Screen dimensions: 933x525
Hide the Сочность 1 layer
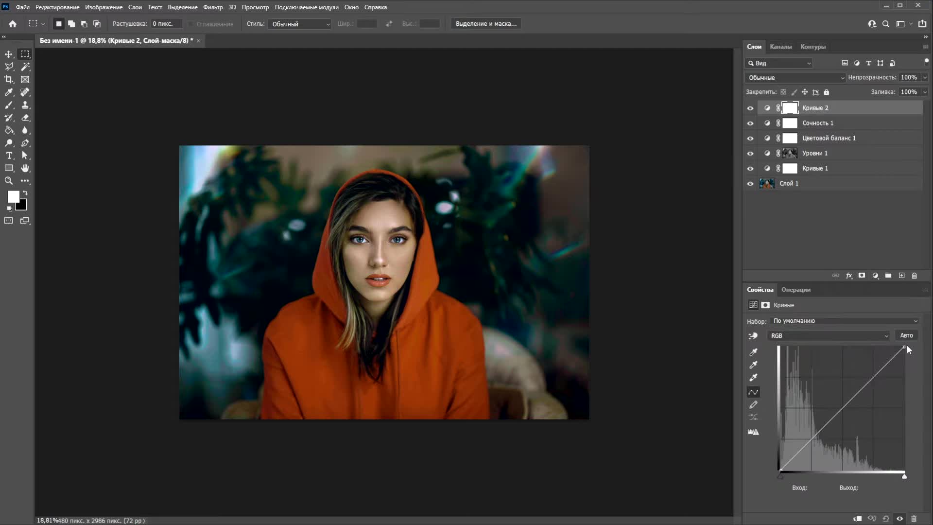click(750, 123)
